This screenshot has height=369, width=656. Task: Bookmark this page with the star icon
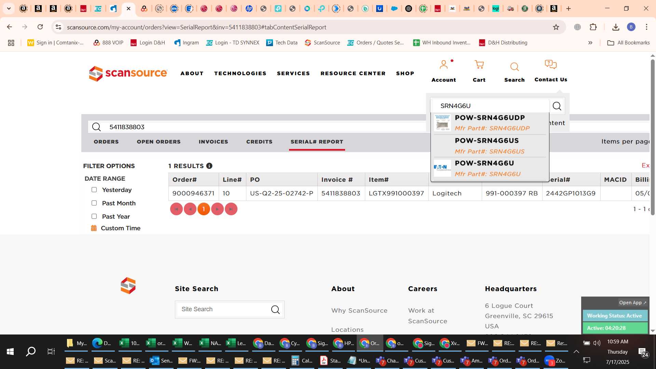556,27
